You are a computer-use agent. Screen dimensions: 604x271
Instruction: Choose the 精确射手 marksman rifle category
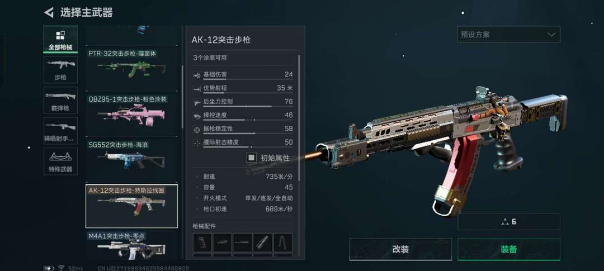click(60, 131)
